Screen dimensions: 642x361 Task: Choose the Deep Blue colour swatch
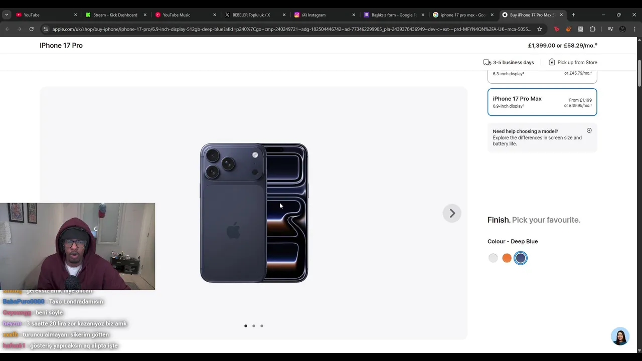(521, 258)
